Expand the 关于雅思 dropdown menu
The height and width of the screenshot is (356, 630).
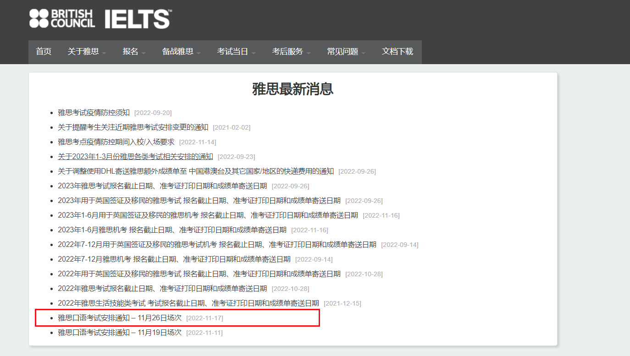point(87,52)
